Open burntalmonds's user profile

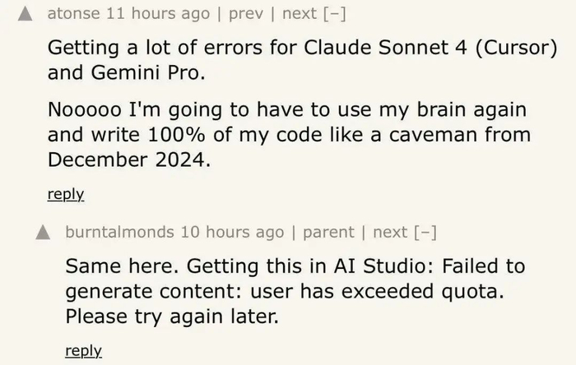(x=119, y=233)
